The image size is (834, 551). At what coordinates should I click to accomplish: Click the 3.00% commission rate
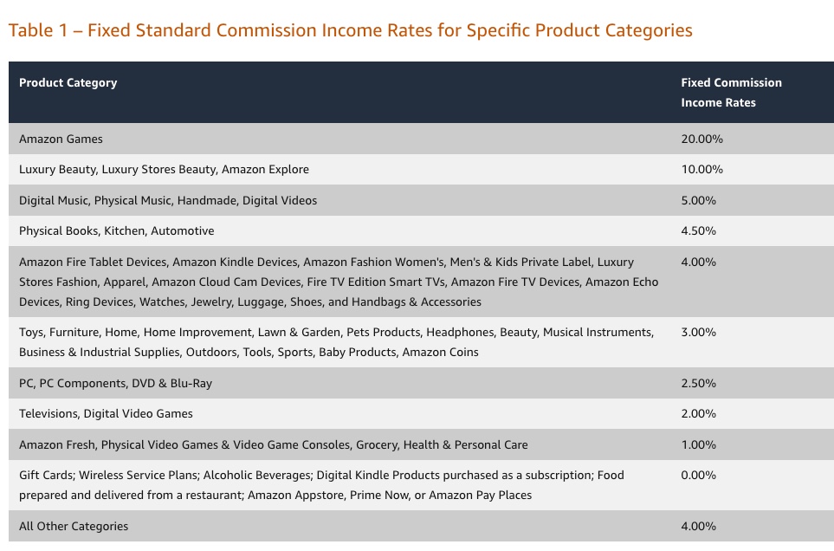(x=699, y=332)
